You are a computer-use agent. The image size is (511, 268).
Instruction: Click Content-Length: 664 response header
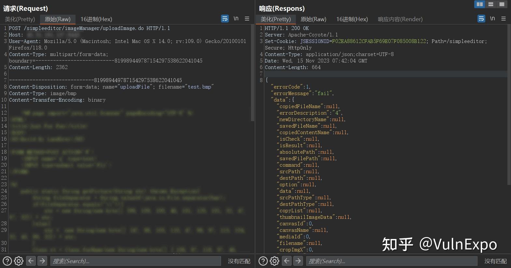click(x=293, y=67)
